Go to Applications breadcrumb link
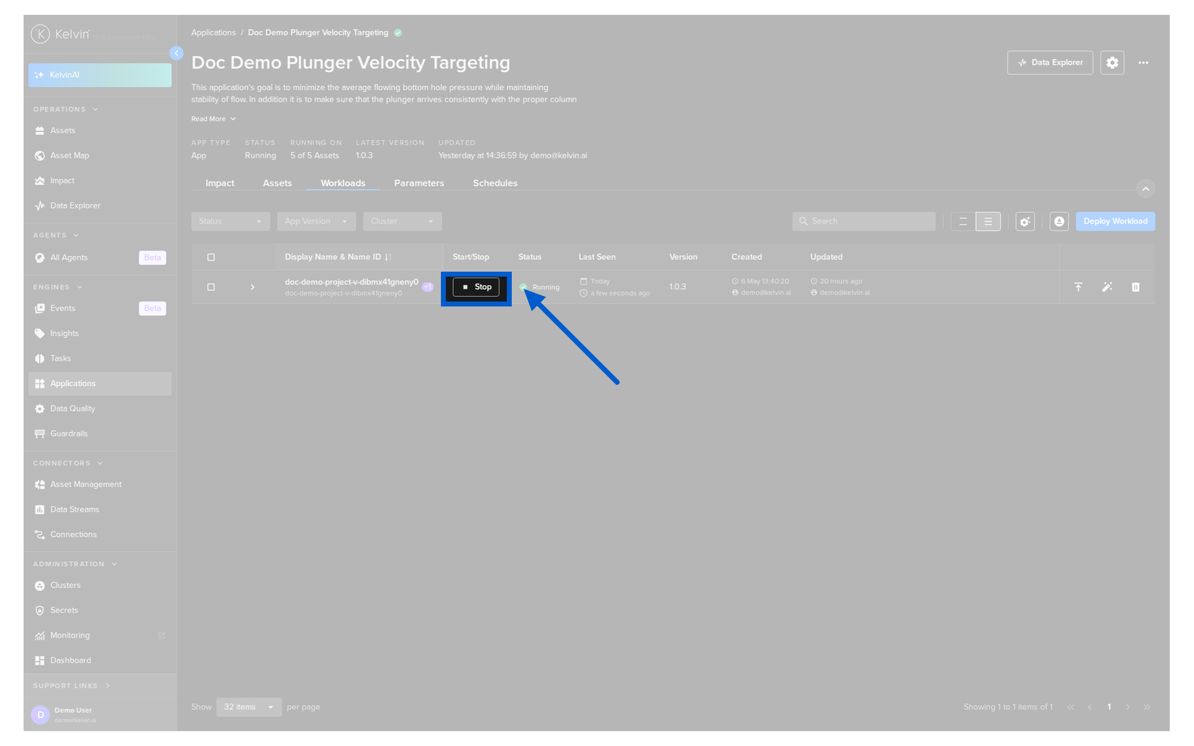The width and height of the screenshot is (1194, 746). point(213,32)
